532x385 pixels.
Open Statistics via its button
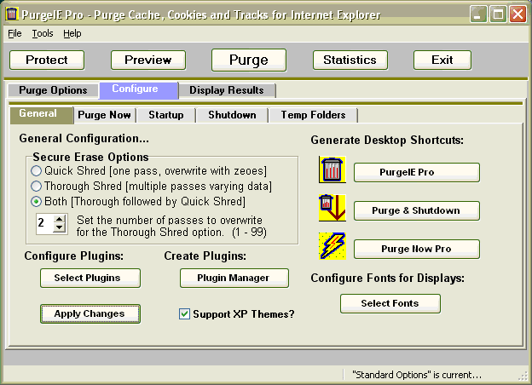point(350,60)
